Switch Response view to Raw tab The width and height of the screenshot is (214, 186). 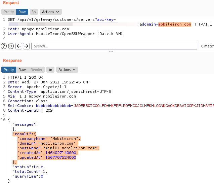[x=22, y=70]
